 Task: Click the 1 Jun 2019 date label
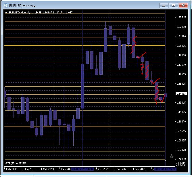[x=29, y=169]
